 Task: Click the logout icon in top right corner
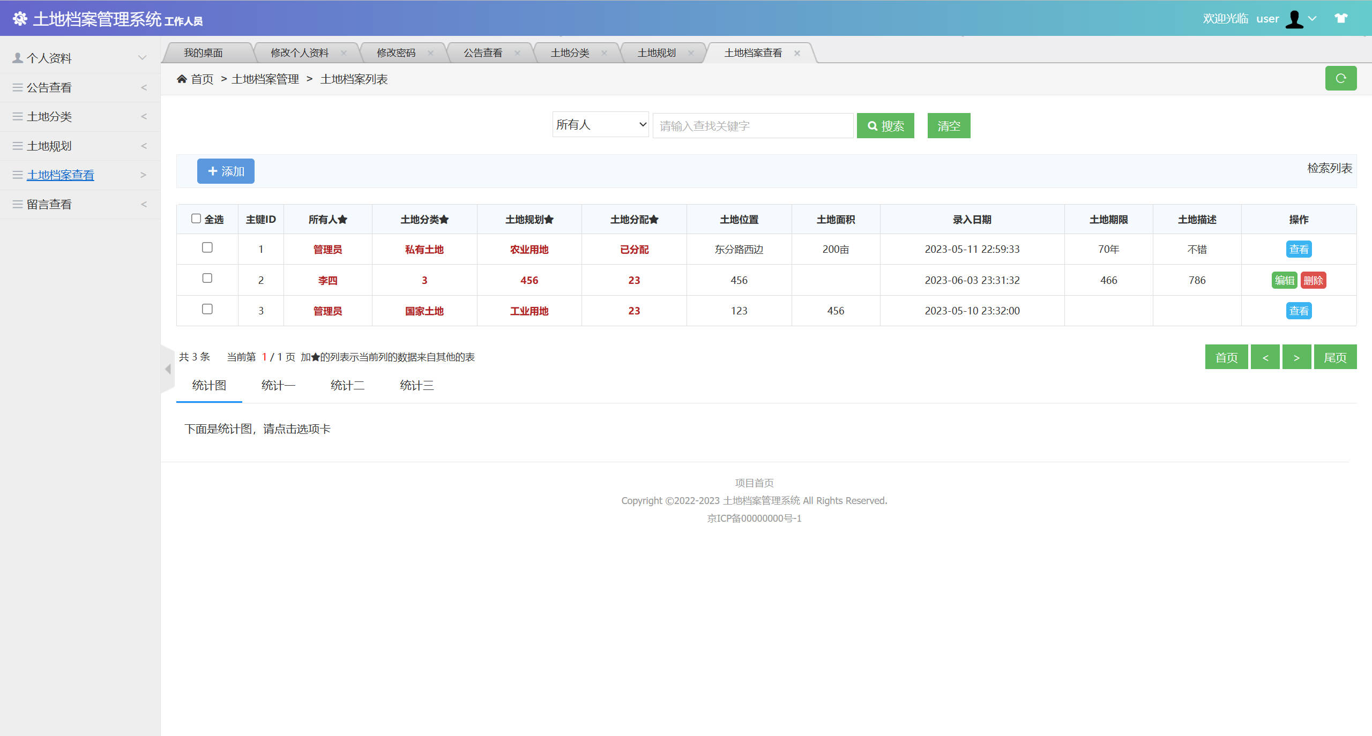point(1342,18)
